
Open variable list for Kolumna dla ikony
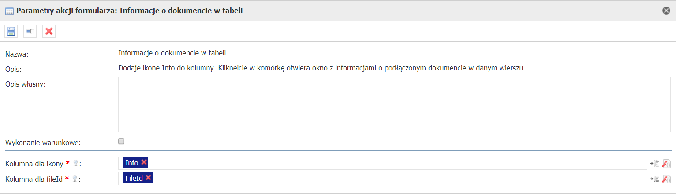tap(655, 164)
